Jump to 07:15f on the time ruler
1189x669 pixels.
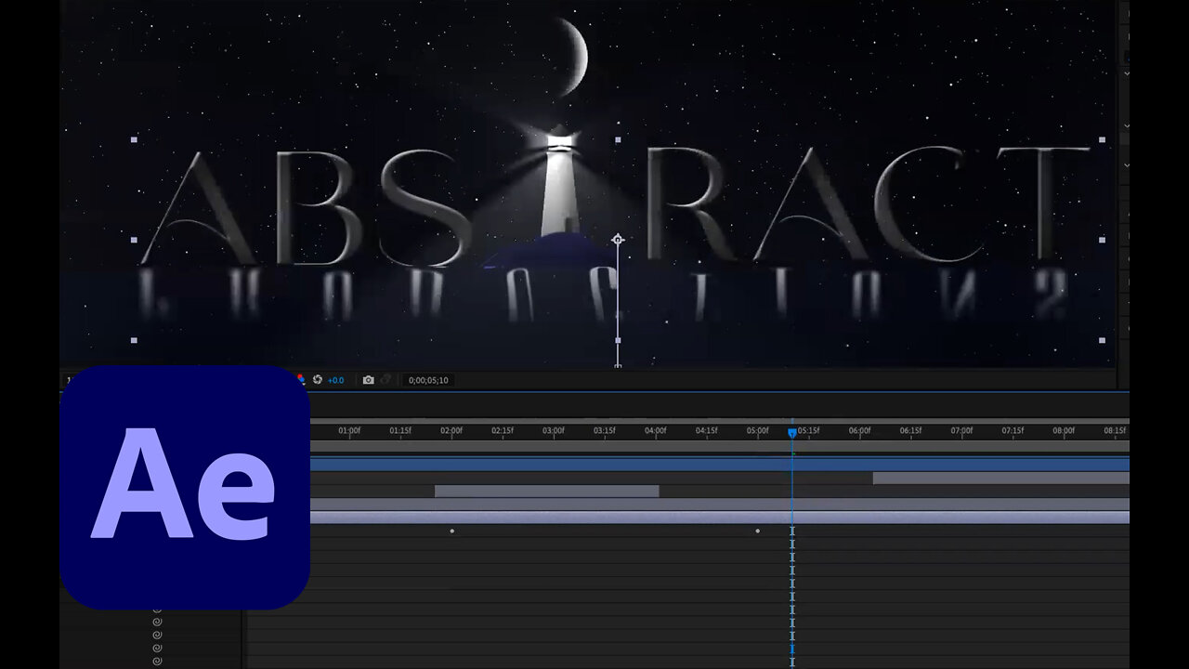point(1013,430)
